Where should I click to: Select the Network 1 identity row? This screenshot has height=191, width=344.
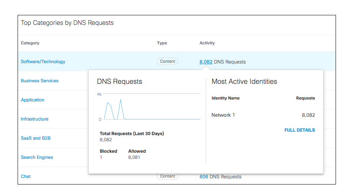pos(263,115)
